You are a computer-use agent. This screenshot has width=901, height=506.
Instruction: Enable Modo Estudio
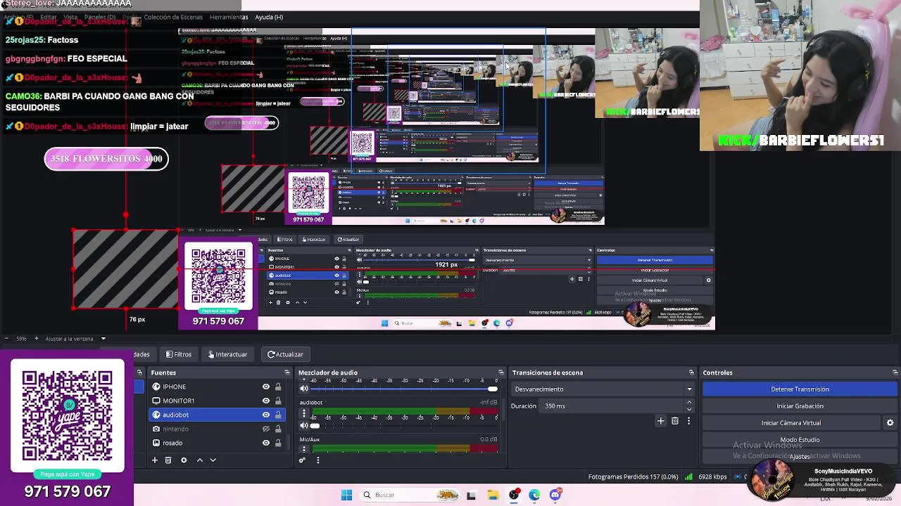pyautogui.click(x=800, y=440)
